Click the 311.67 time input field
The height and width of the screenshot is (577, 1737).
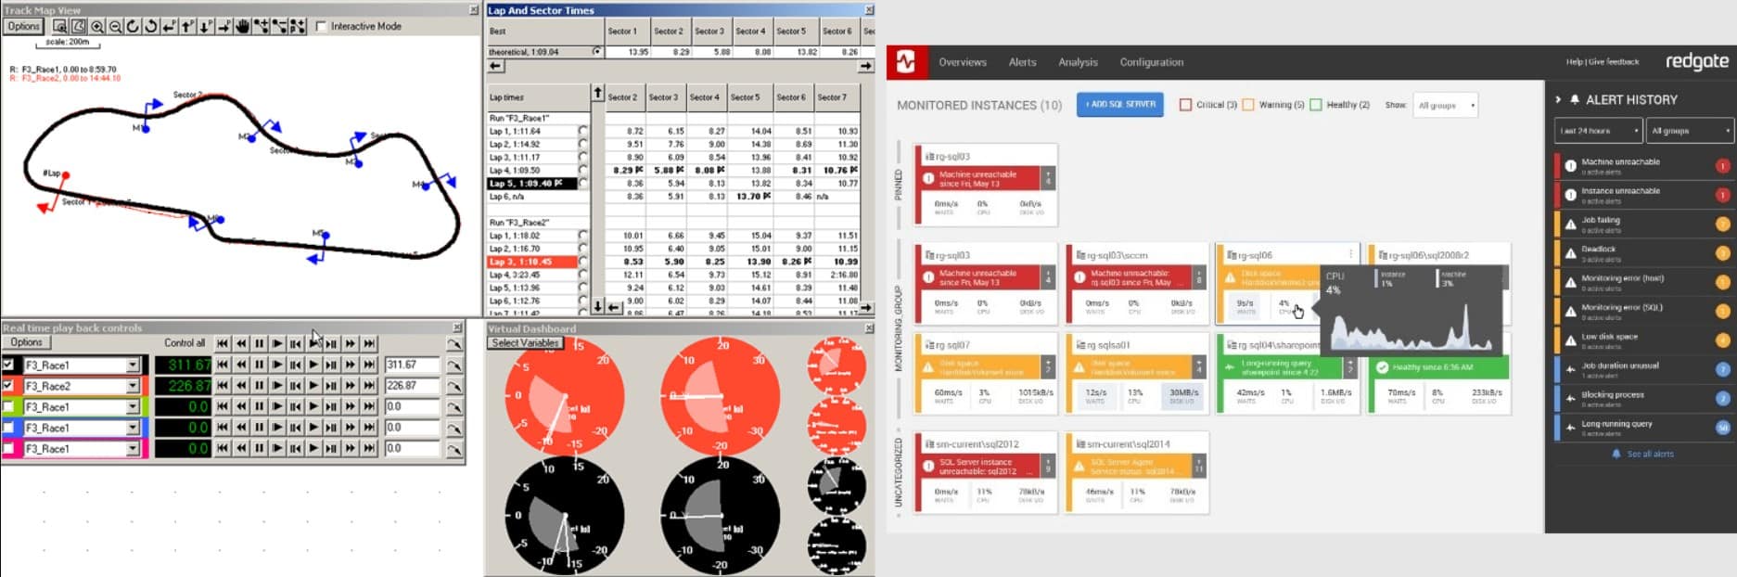412,365
